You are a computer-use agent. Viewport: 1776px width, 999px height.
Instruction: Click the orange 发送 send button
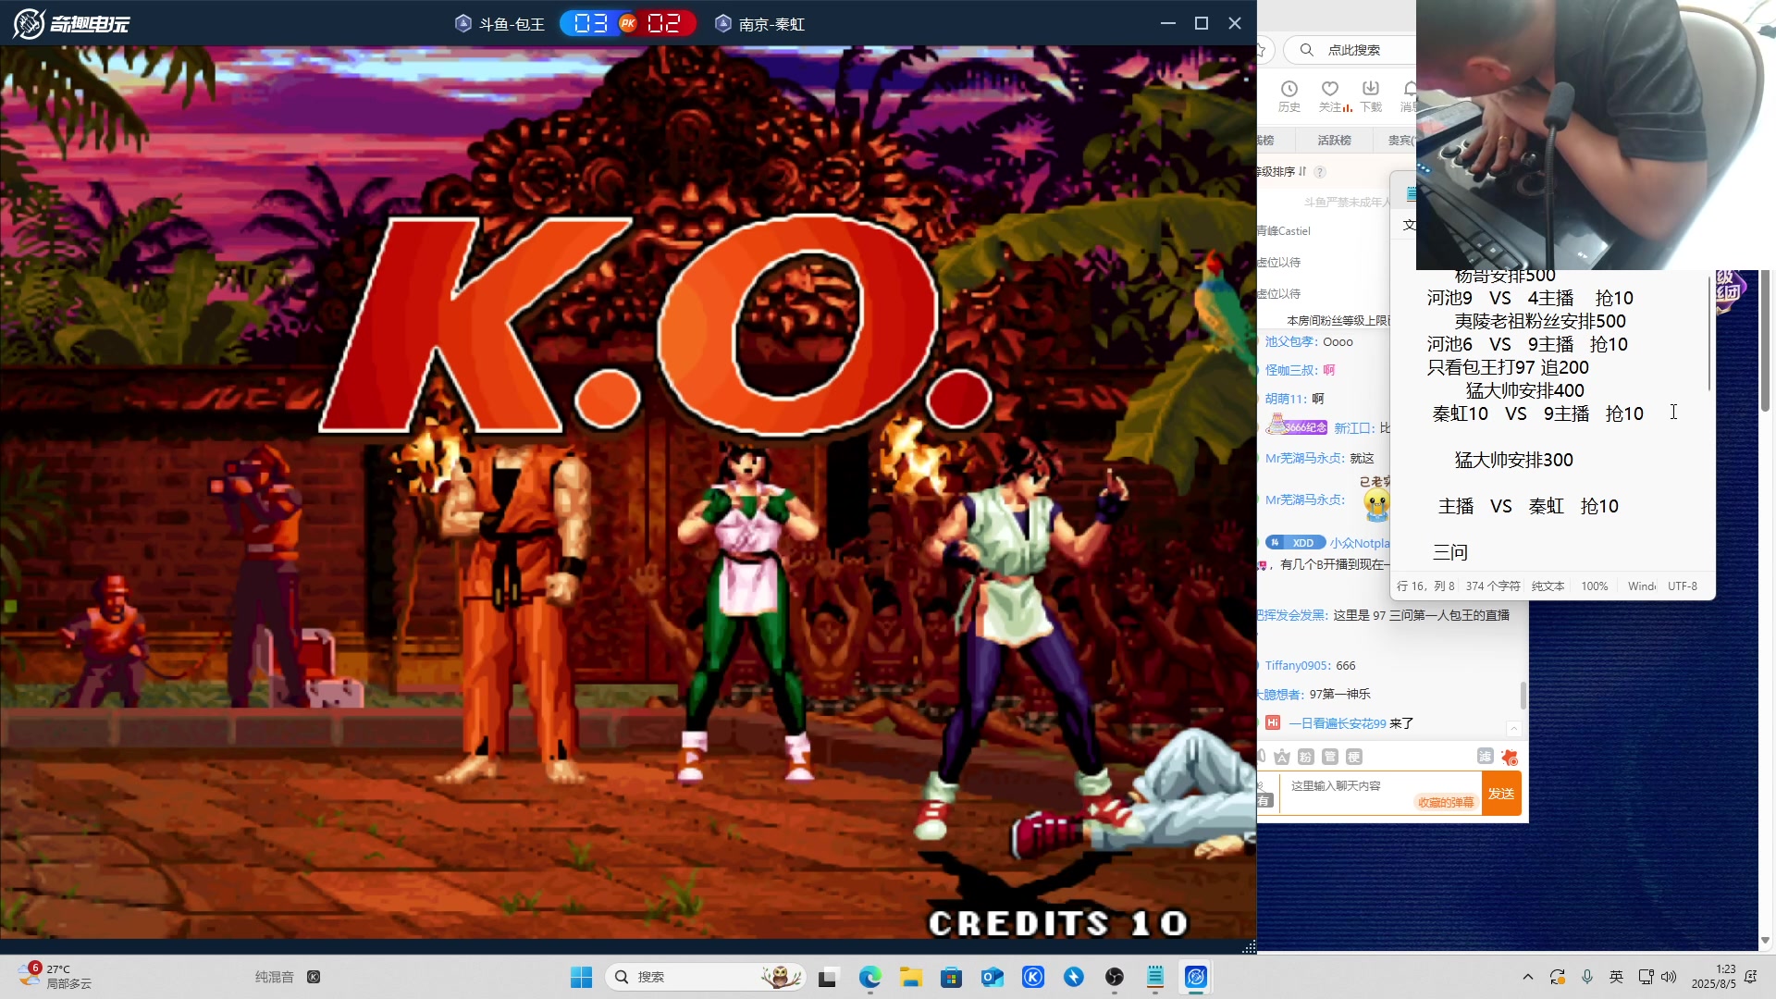1501,794
